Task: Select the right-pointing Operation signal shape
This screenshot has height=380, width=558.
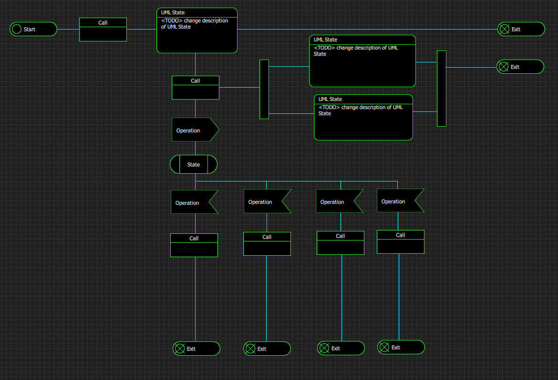Action: (196, 130)
